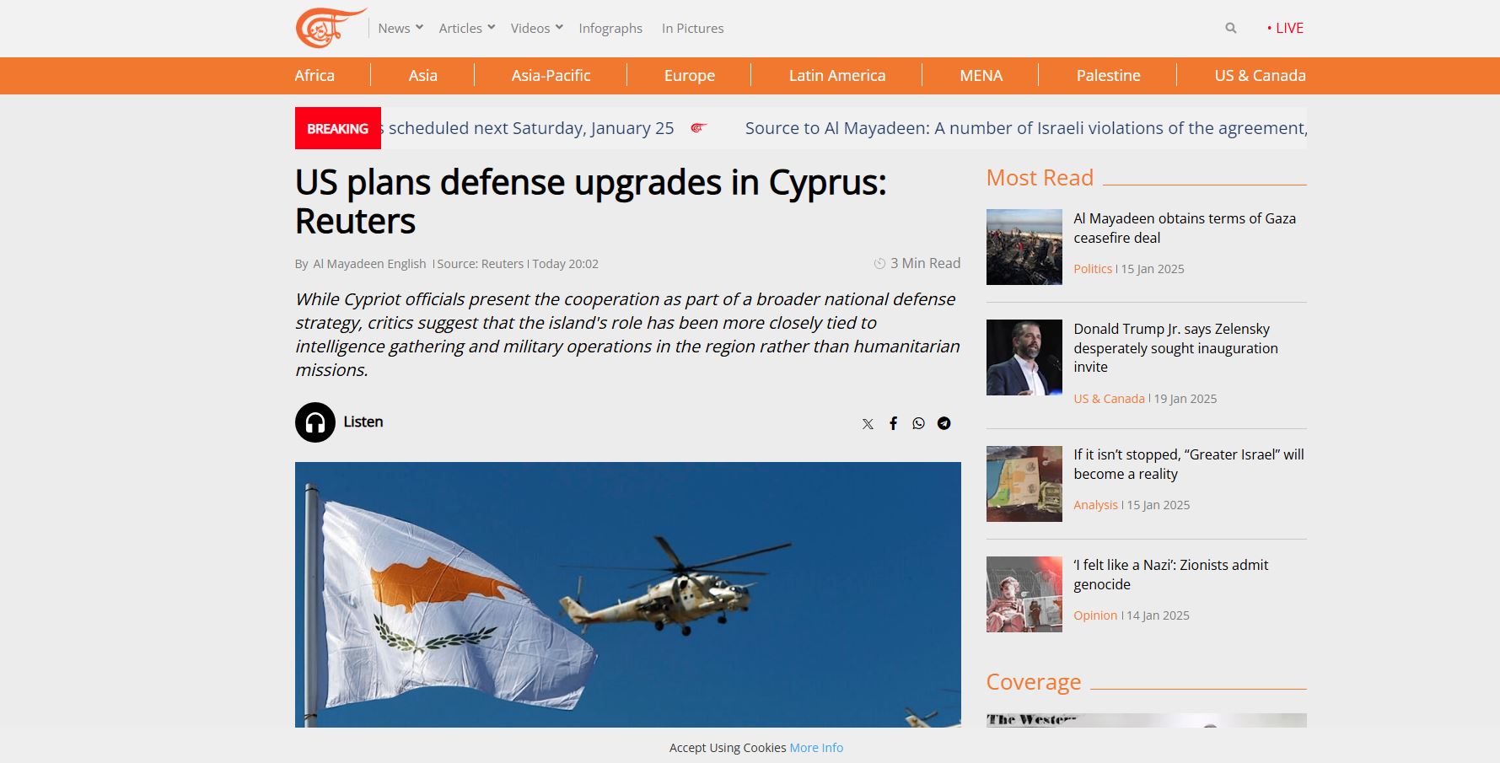1500x763 pixels.
Task: Share the article via WhatsApp
Action: [918, 423]
